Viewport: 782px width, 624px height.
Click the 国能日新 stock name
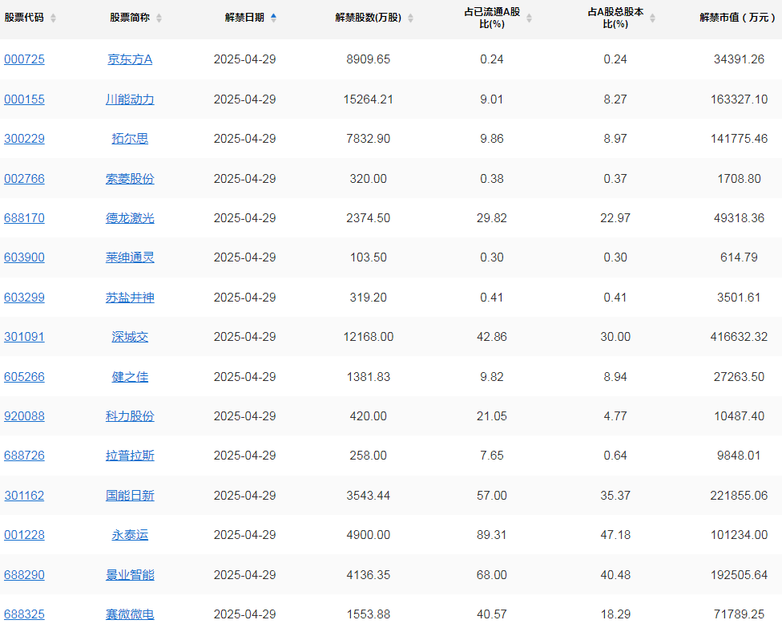point(130,496)
